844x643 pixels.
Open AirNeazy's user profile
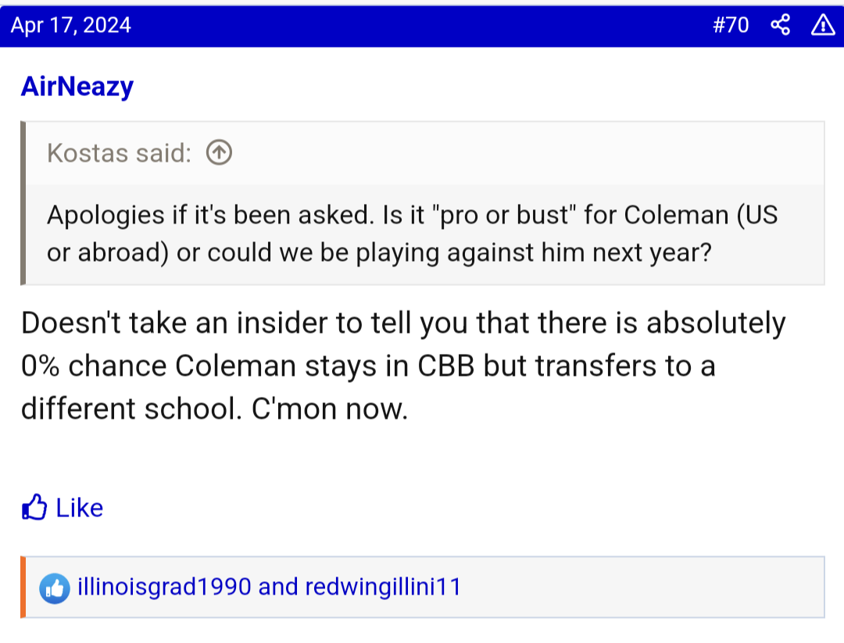77,86
